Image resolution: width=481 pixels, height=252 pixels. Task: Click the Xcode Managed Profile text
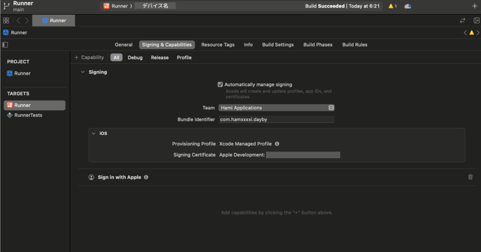245,144
